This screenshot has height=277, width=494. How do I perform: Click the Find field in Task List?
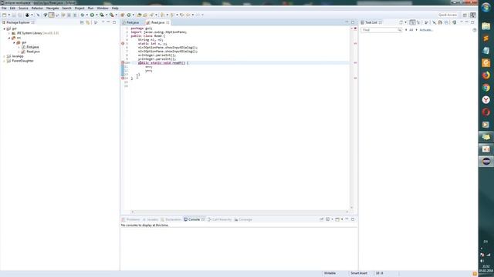[x=381, y=30]
